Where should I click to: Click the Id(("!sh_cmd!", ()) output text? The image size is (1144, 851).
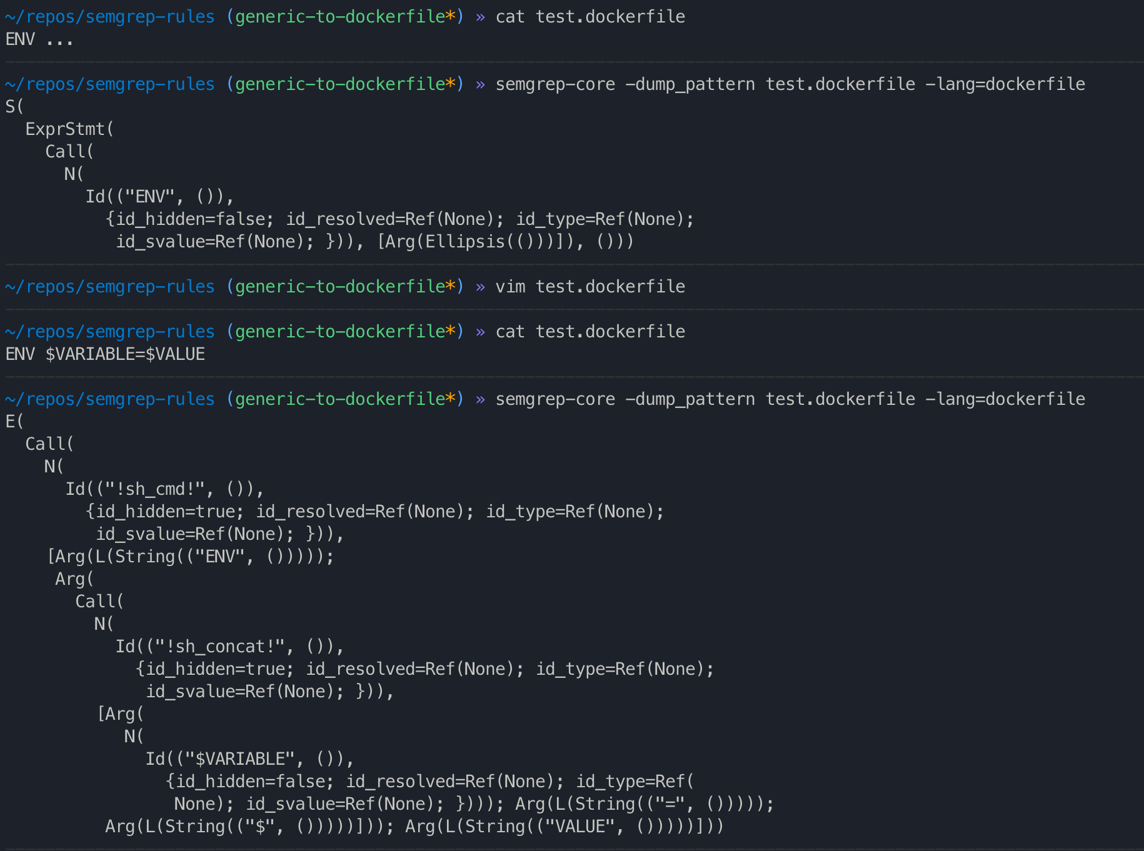(164, 489)
